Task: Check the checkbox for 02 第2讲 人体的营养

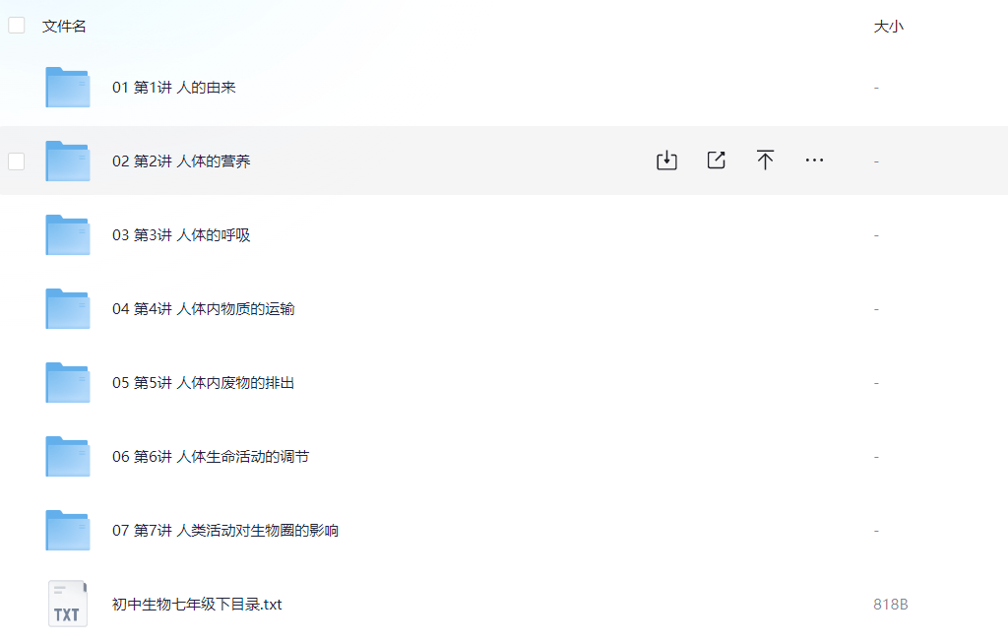Action: pyautogui.click(x=16, y=160)
